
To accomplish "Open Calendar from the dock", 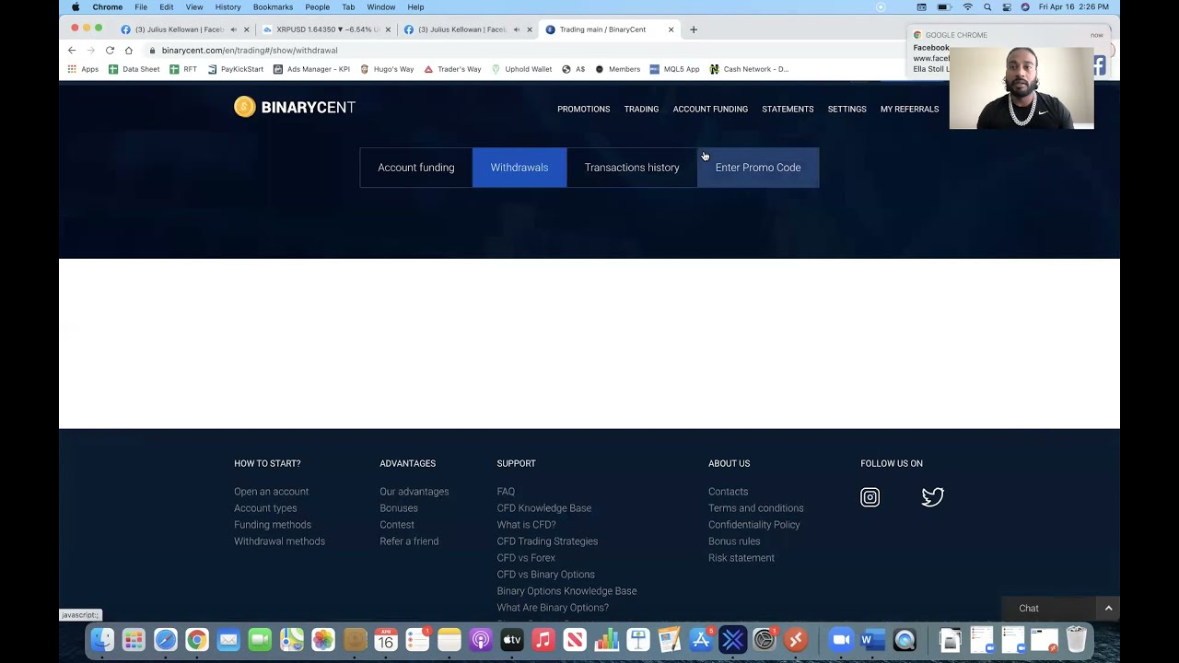I will click(386, 639).
